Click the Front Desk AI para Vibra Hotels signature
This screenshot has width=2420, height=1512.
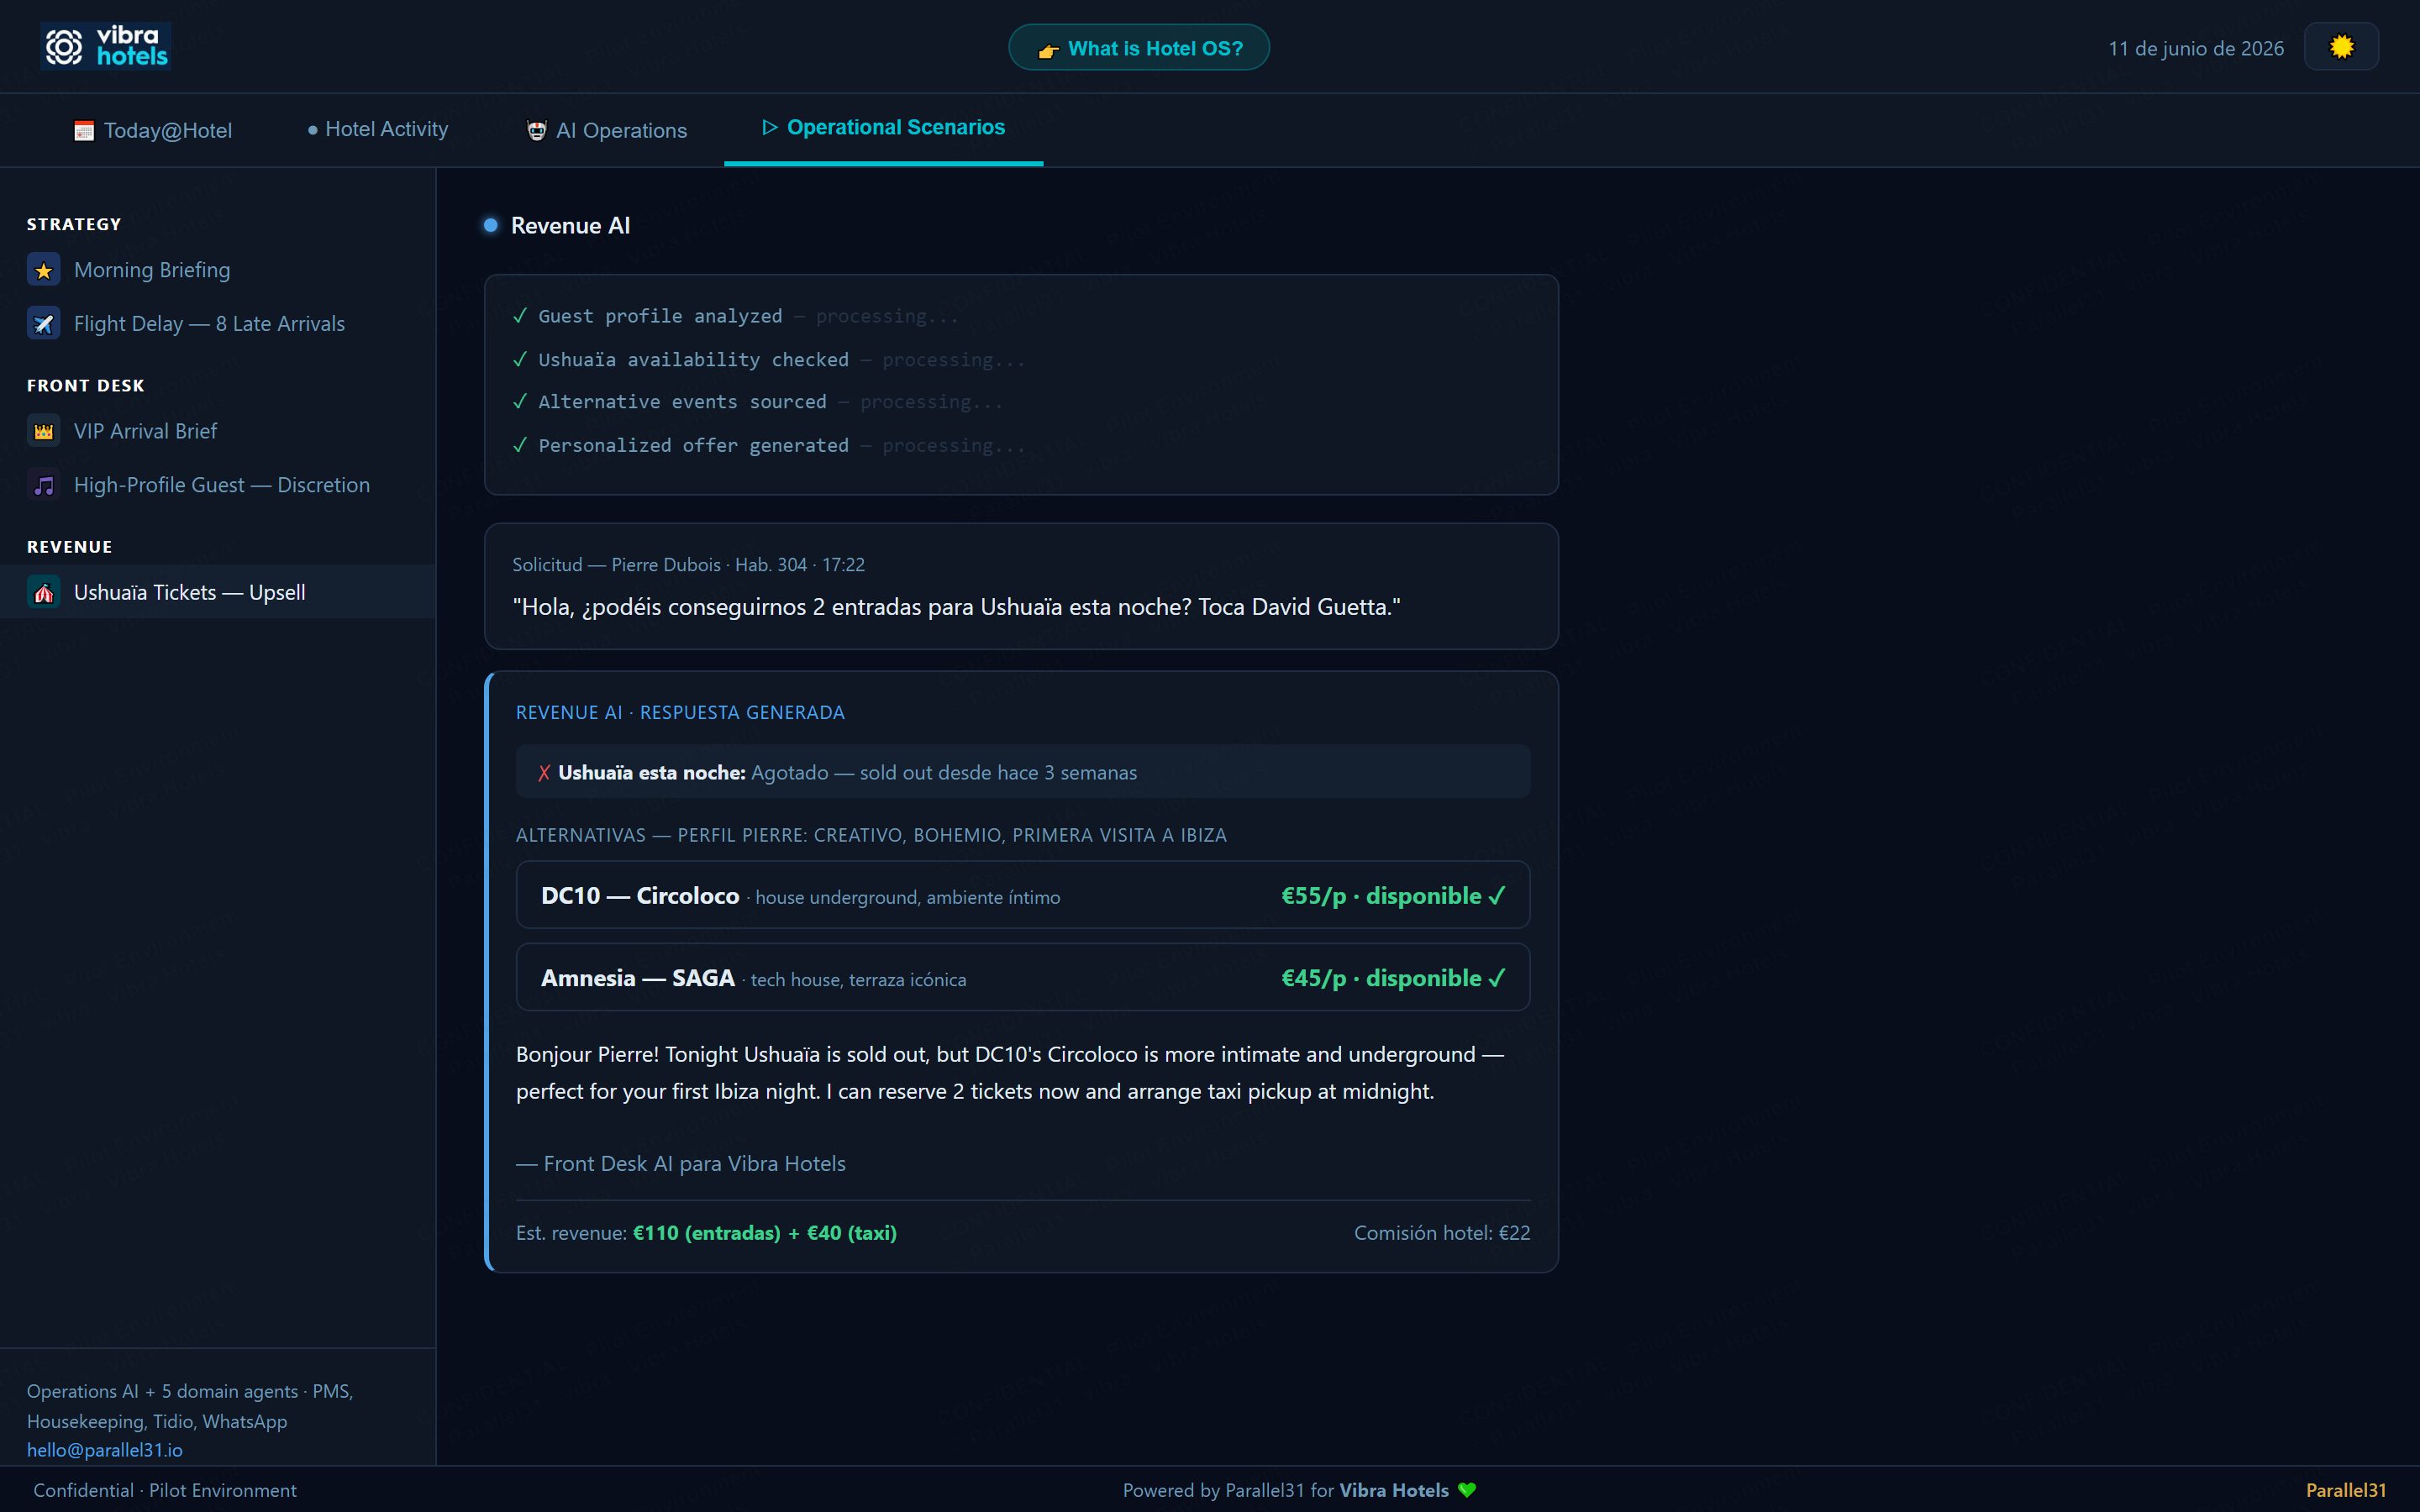(x=681, y=1164)
